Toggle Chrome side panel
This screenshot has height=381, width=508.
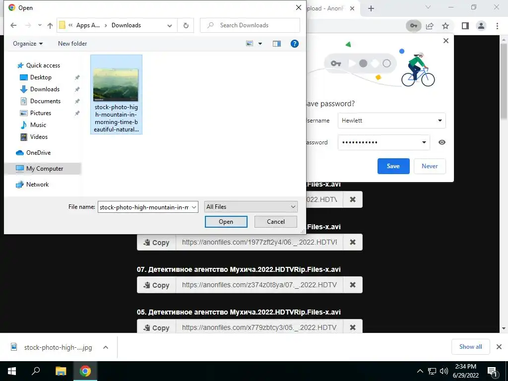[x=465, y=26]
